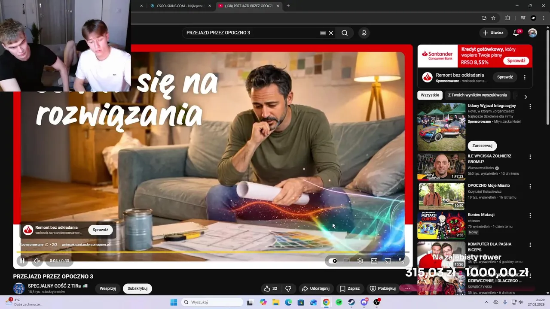550x309 pixels.
Task: Switch player to theater mode
Action: pyautogui.click(x=374, y=261)
